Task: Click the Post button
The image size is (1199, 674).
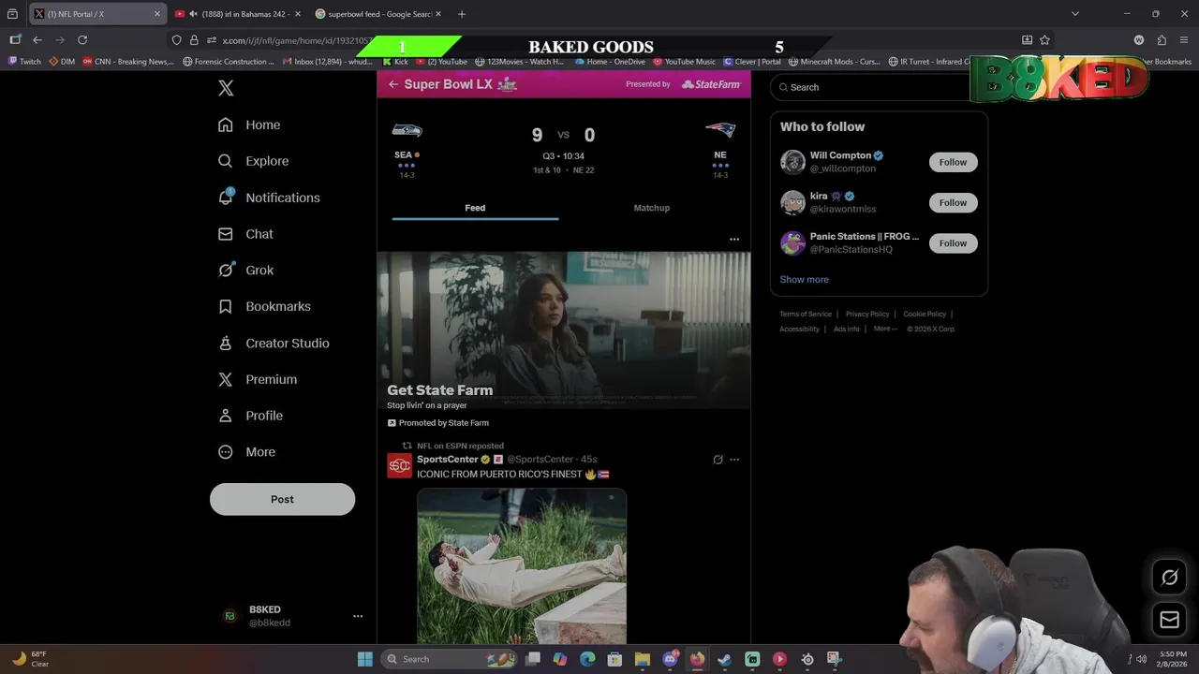Action: (282, 499)
